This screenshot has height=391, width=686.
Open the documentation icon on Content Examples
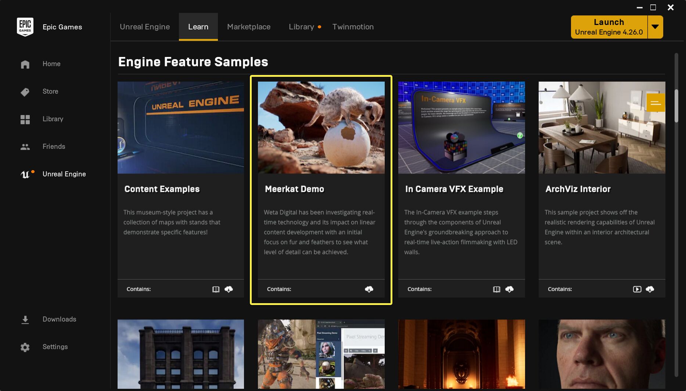tap(216, 289)
